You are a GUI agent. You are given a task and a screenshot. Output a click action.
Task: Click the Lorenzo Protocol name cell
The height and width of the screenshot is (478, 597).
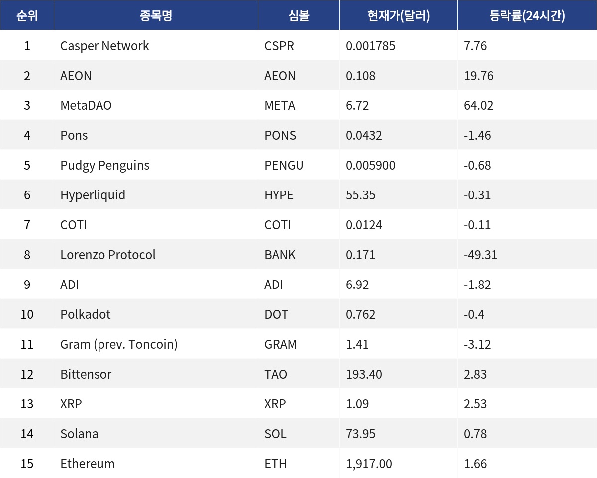coord(156,255)
